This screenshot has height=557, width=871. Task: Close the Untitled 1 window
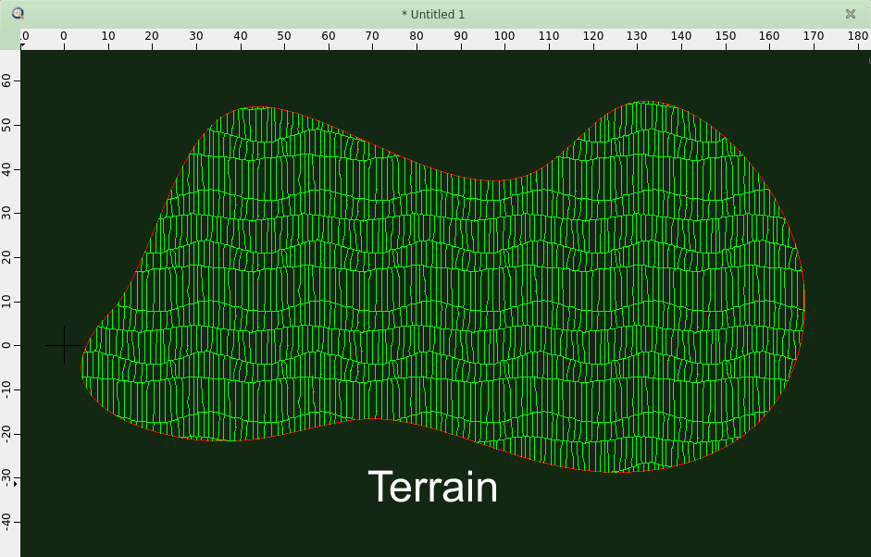[x=850, y=14]
